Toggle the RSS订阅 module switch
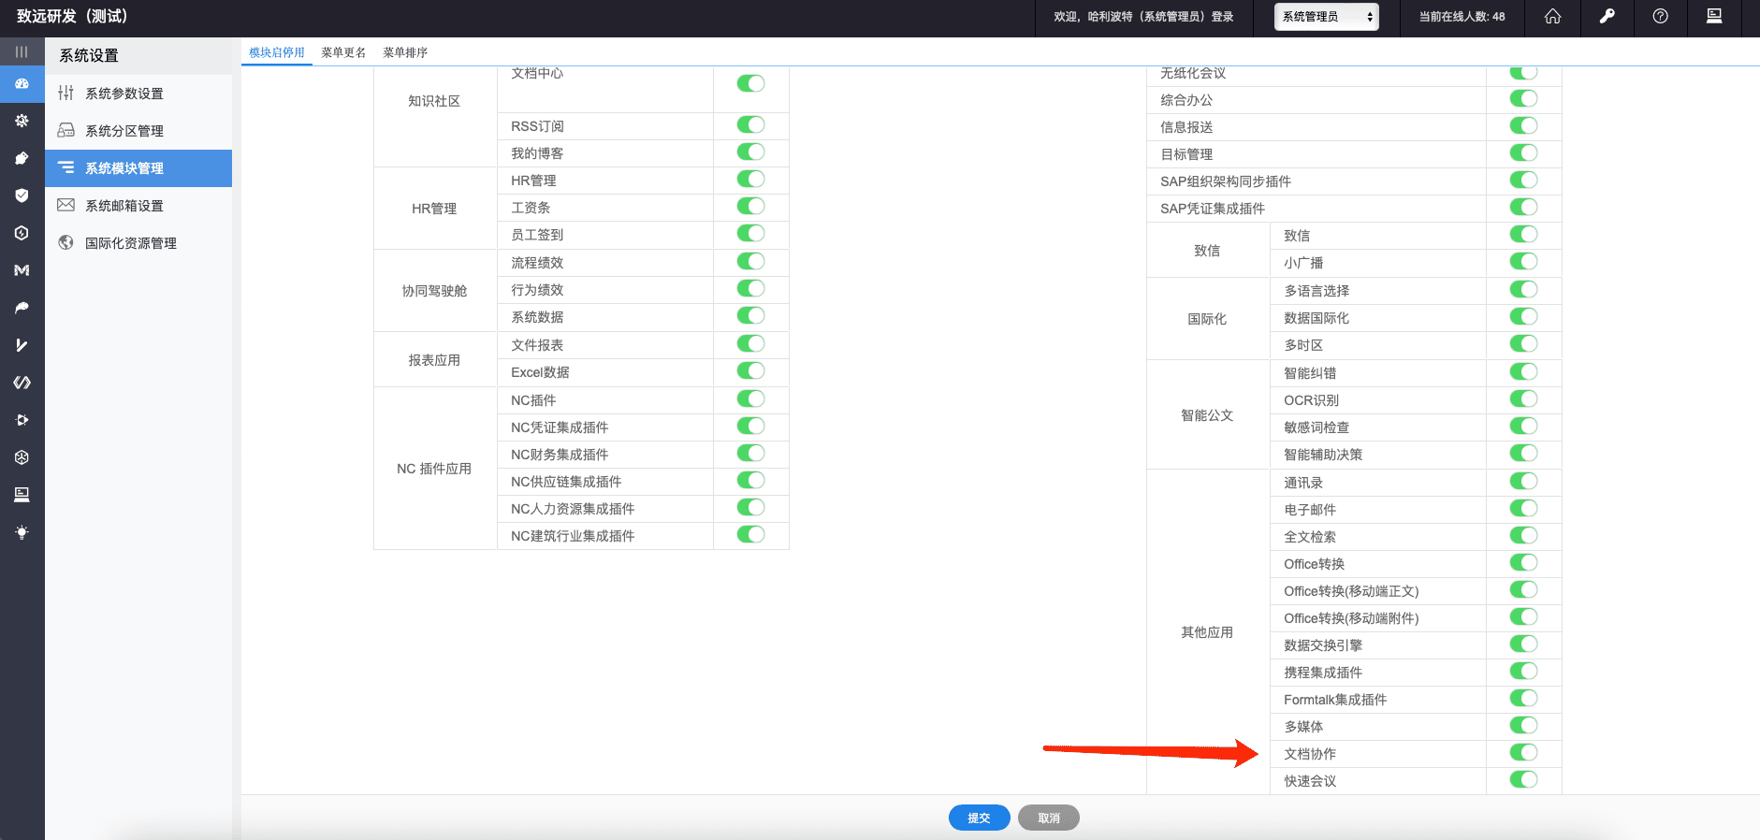 click(750, 124)
